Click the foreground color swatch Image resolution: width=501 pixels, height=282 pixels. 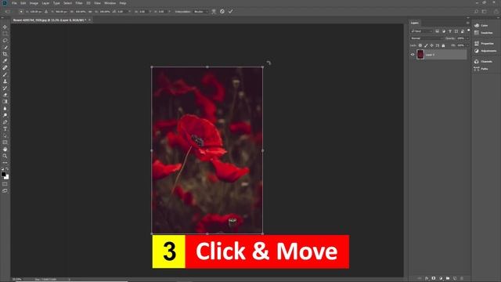pos(3,174)
